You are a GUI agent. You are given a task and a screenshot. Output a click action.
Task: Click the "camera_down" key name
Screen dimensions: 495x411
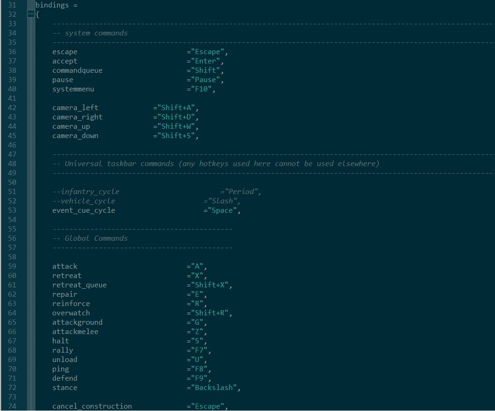(x=76, y=136)
